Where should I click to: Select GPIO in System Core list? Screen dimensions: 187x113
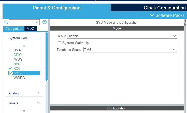(18, 55)
